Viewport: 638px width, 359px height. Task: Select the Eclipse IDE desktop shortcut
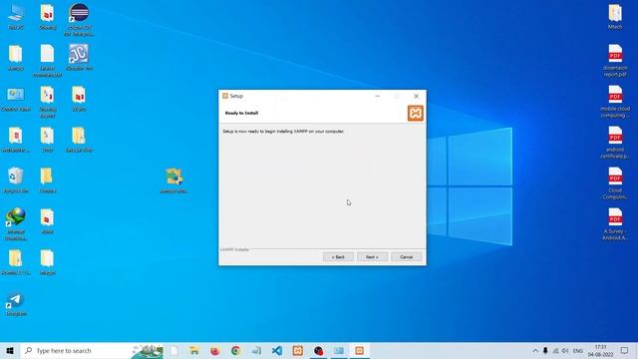pos(79,19)
